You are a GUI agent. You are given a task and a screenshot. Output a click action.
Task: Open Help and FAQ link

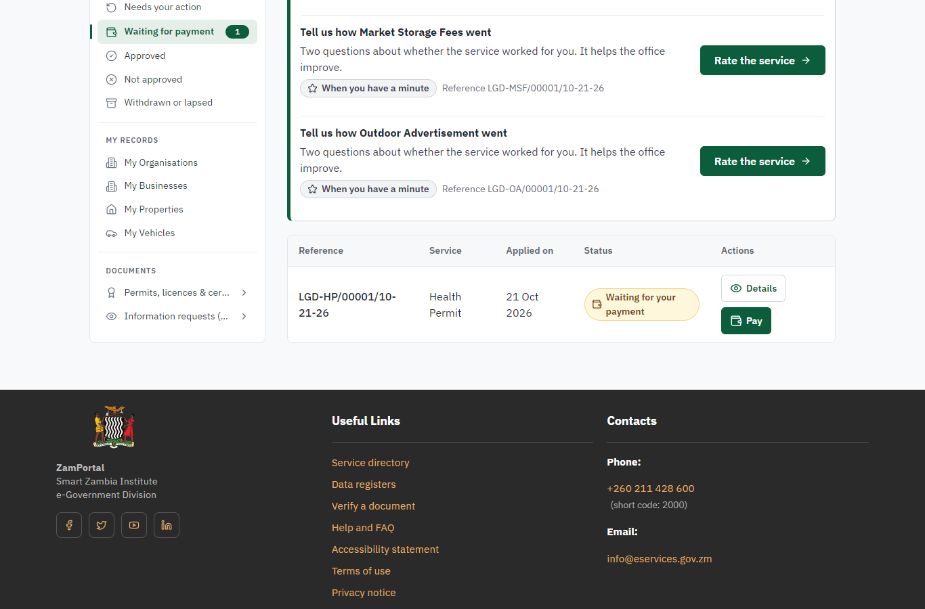click(363, 528)
